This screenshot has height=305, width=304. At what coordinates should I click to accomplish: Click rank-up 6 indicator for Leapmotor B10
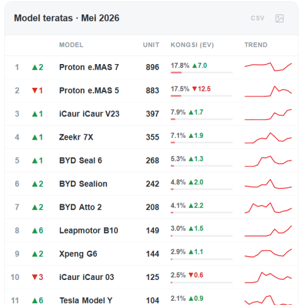38,231
